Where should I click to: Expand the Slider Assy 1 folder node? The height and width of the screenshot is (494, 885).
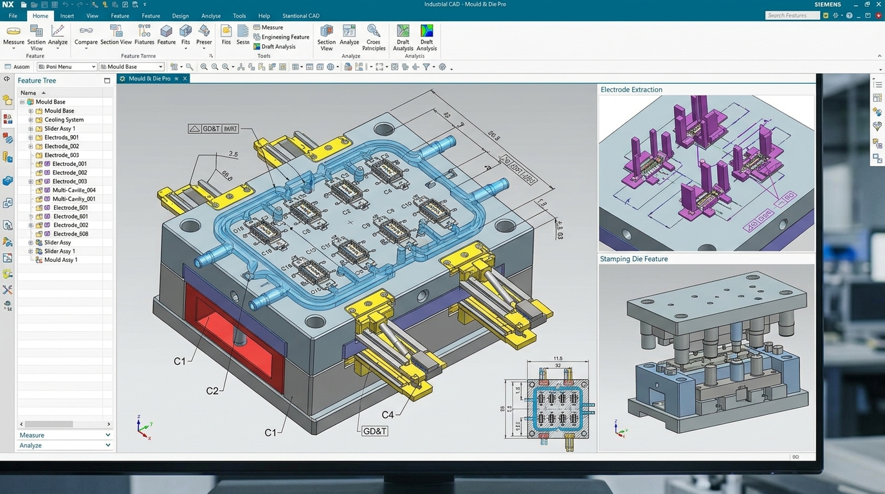(x=30, y=129)
